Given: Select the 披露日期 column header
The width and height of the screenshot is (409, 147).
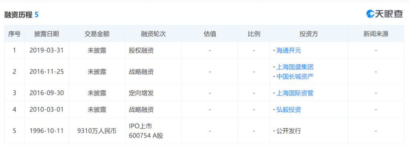Looking at the screenshot, I should coord(47,34).
